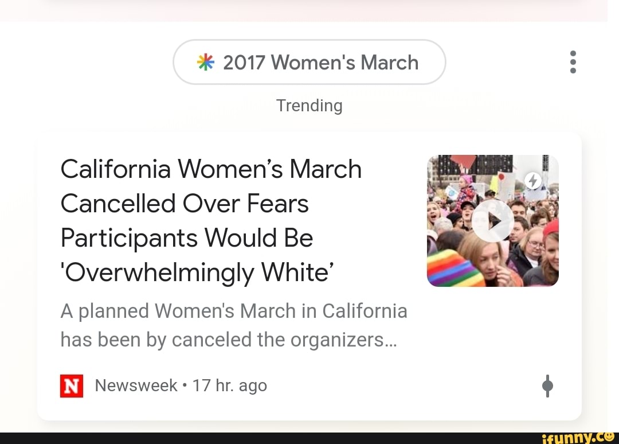Viewport: 619px width, 444px height.
Task: Click the iFunny smiley face icon
Action: coord(609,437)
